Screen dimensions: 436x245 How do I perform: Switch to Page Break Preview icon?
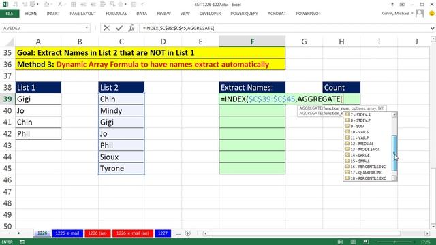(x=367, y=242)
